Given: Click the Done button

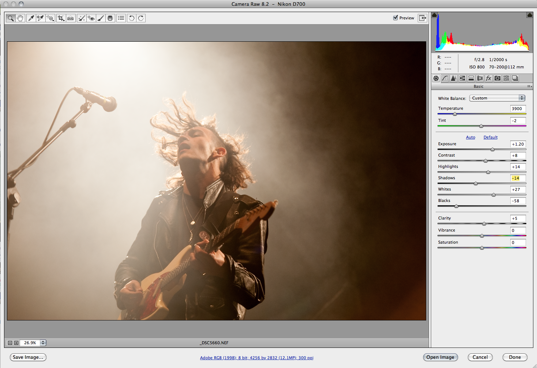Looking at the screenshot, I should pyautogui.click(x=515, y=357).
